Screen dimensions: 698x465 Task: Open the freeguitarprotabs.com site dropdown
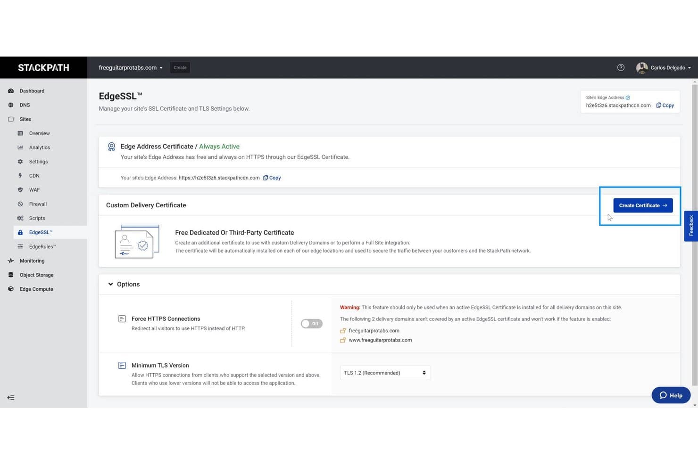point(131,67)
